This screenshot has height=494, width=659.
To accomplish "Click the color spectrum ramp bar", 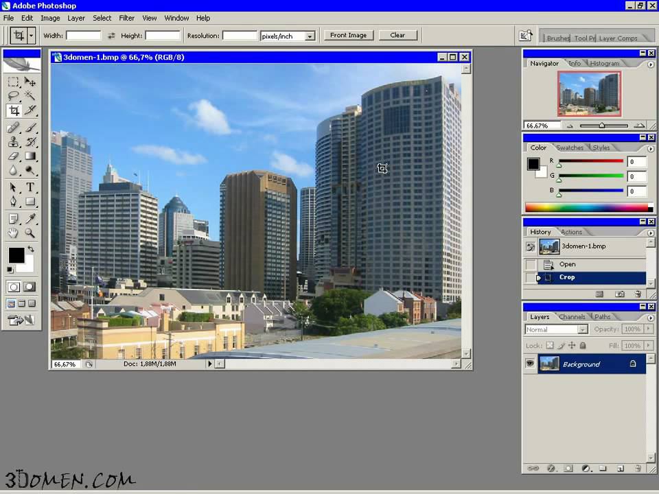I will click(x=587, y=207).
